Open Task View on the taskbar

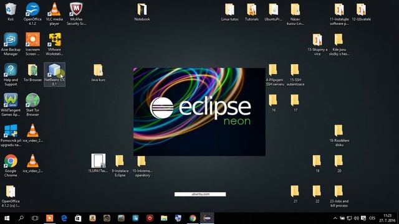click(x=35, y=218)
